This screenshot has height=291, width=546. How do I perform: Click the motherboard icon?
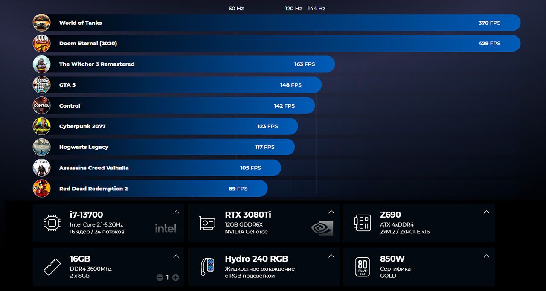click(363, 223)
